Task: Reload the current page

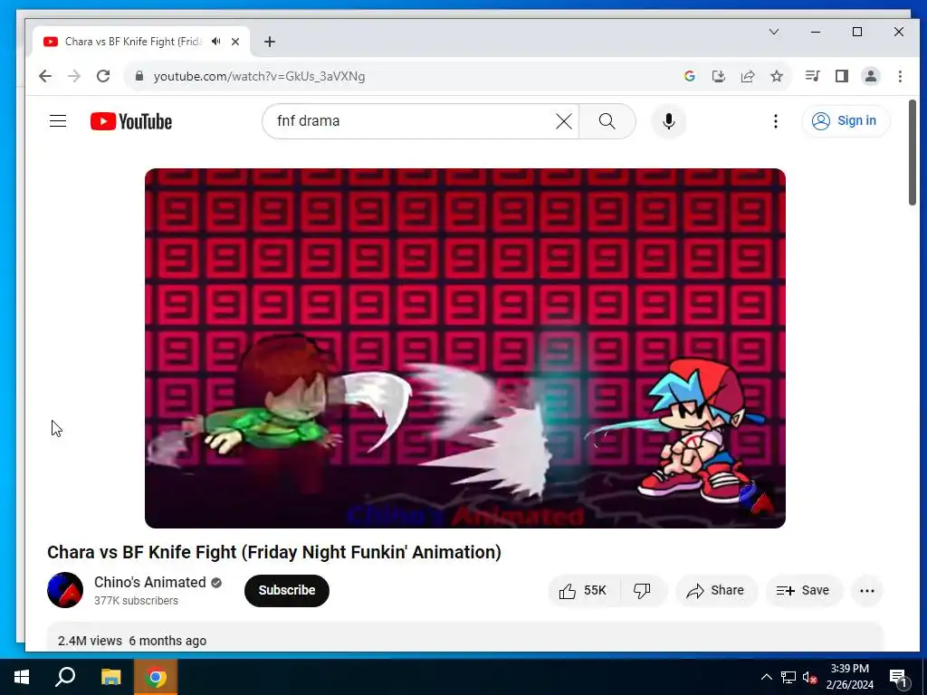Action: pyautogui.click(x=103, y=76)
